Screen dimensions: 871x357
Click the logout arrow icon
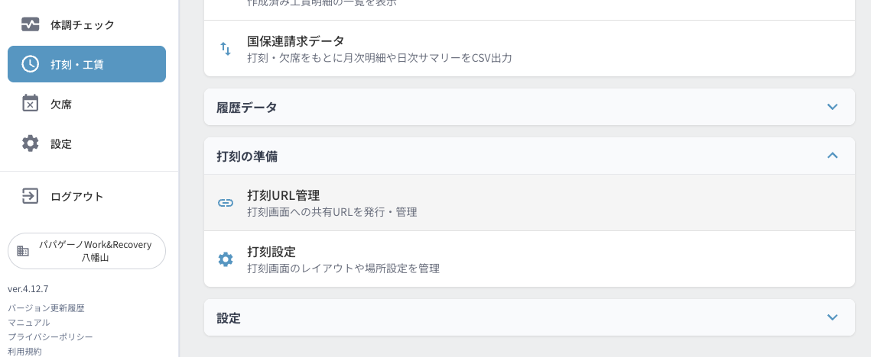coord(30,196)
